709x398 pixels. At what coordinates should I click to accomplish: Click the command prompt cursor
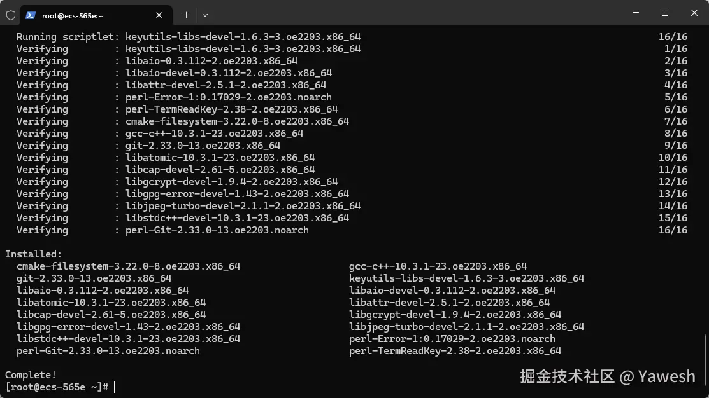[x=115, y=387]
